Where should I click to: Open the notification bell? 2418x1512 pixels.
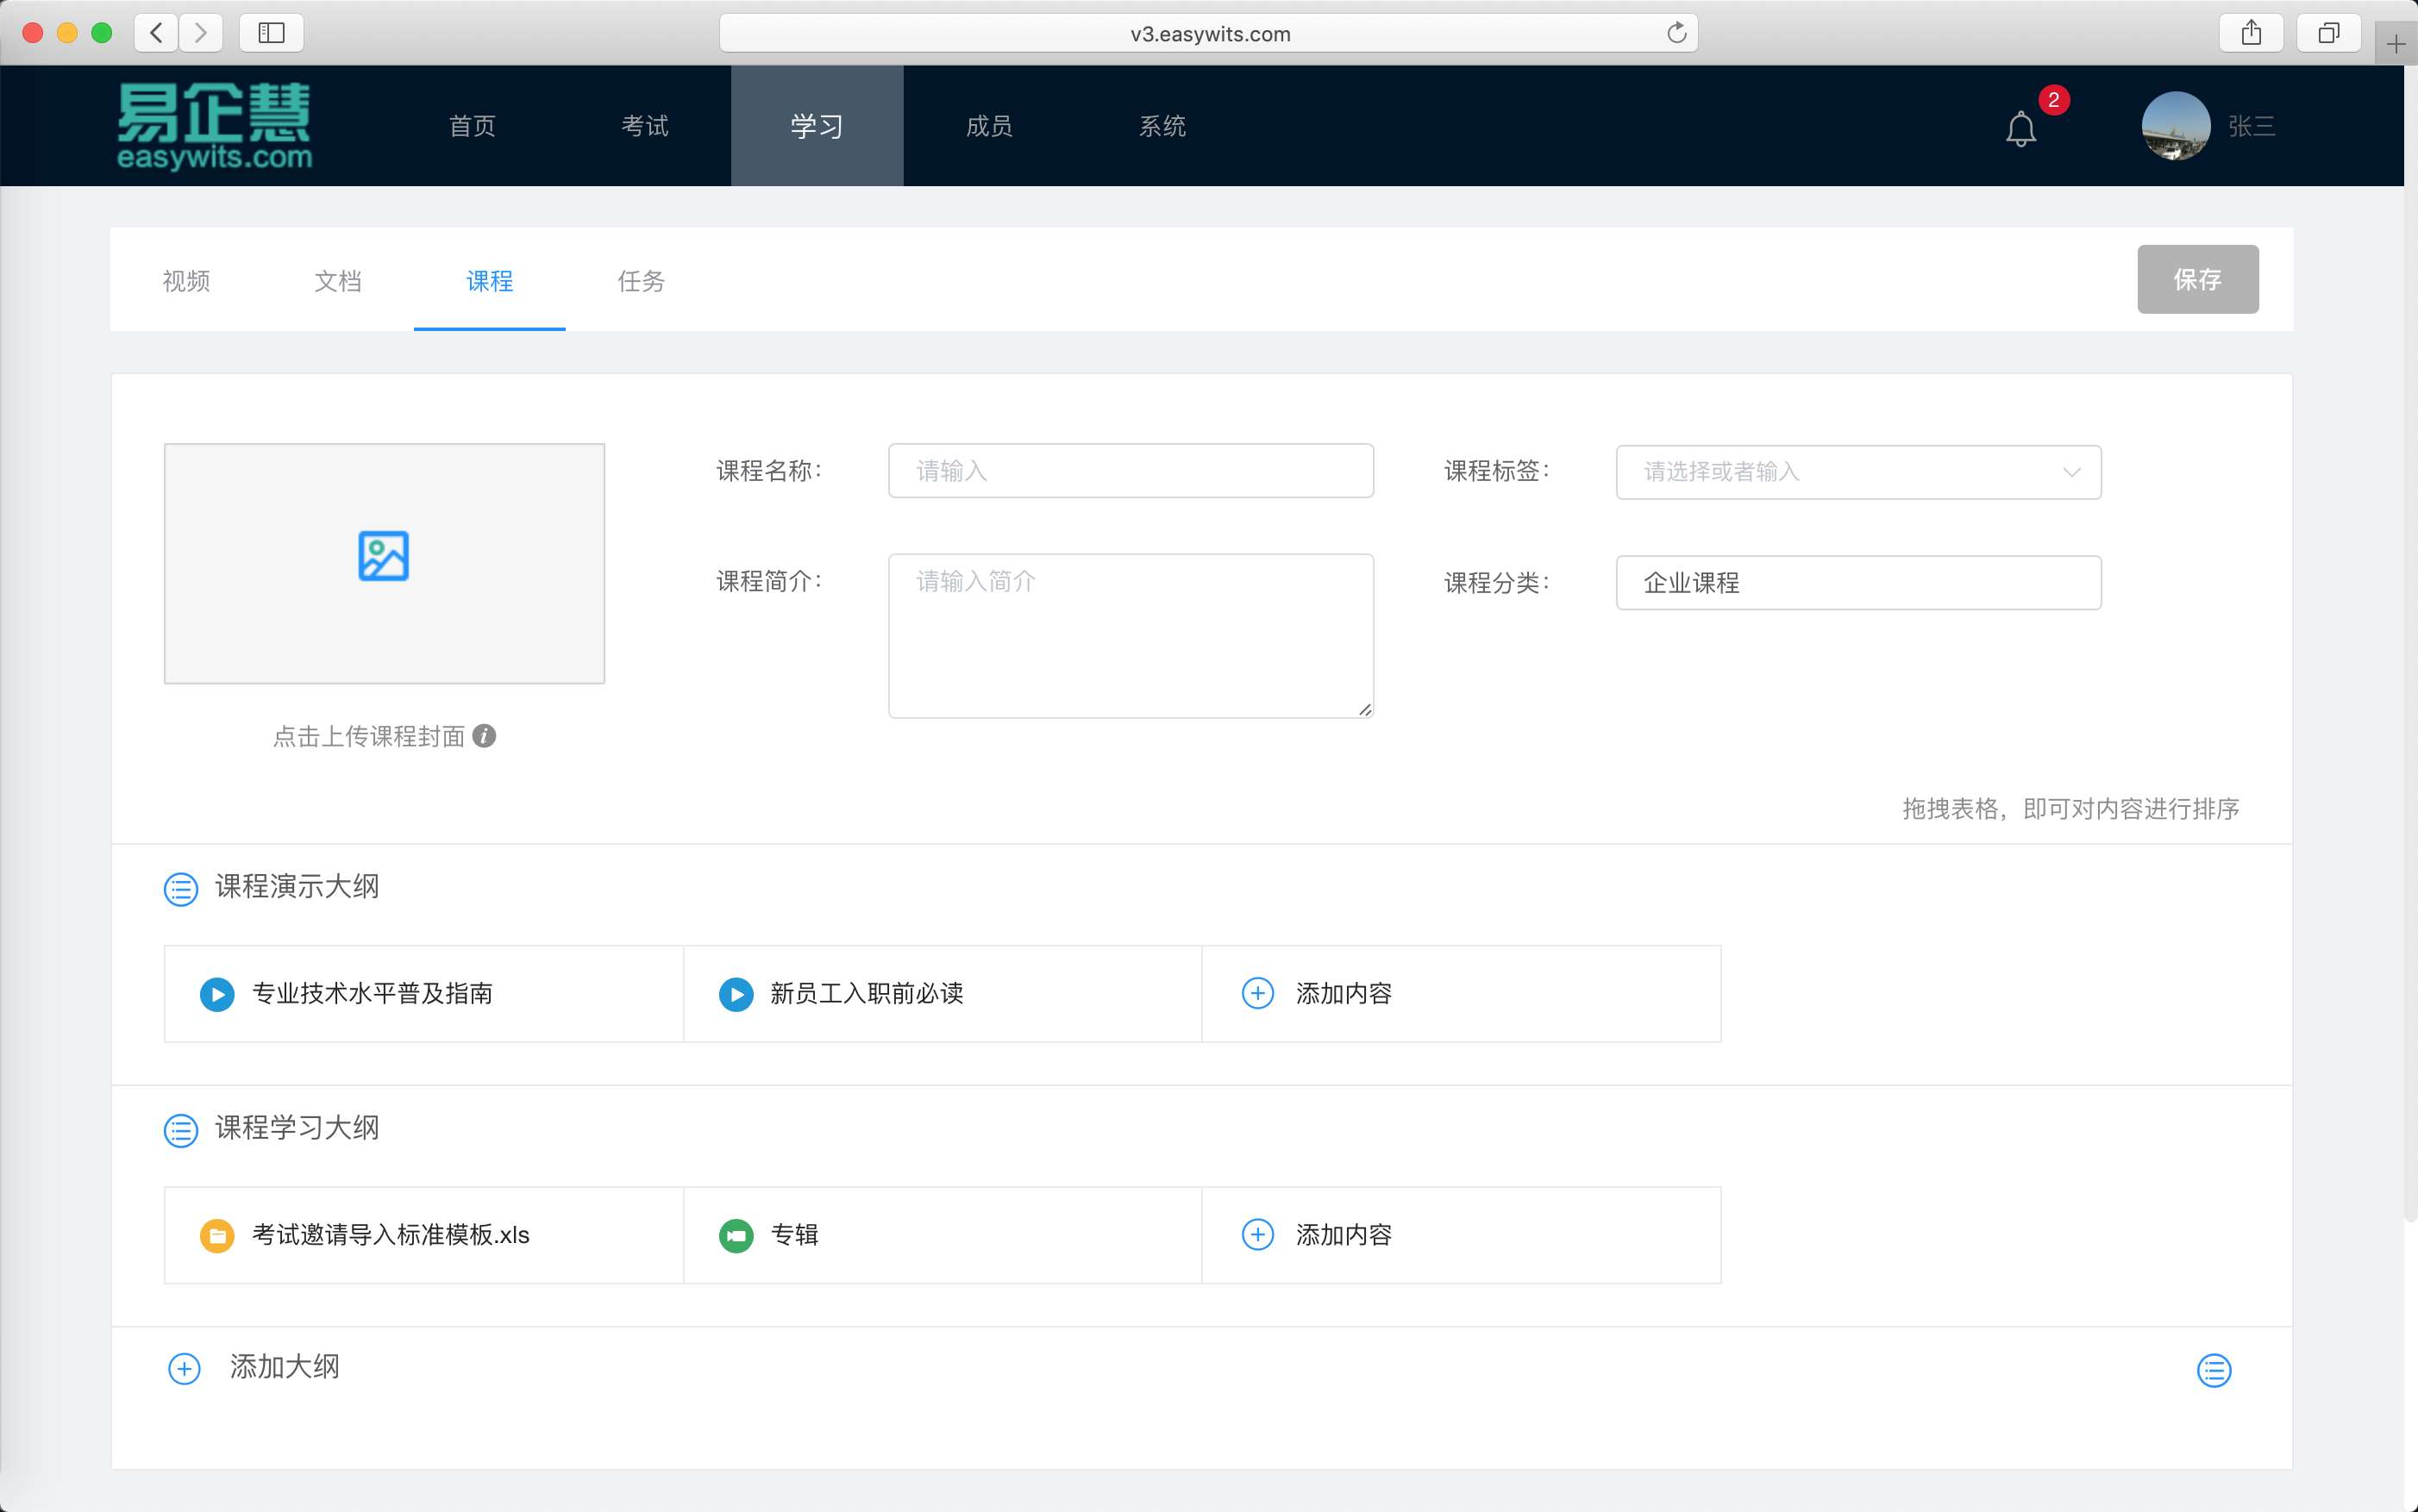[2020, 128]
